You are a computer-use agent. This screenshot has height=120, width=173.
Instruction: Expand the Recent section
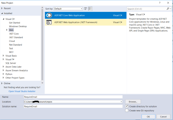pos(2,8)
